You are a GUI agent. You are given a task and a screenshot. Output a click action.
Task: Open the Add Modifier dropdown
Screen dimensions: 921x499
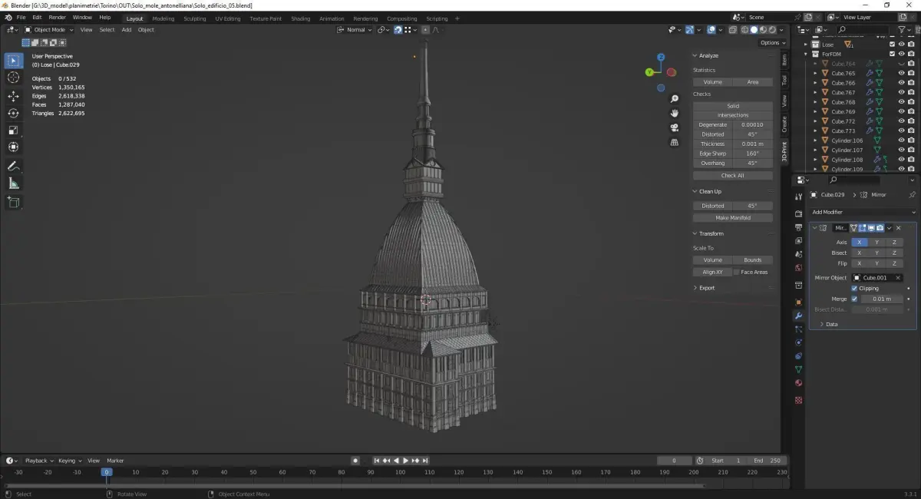(863, 212)
